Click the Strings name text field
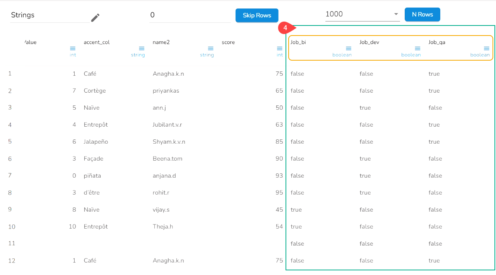Viewport: 496px width, 275px height. pyautogui.click(x=49, y=15)
